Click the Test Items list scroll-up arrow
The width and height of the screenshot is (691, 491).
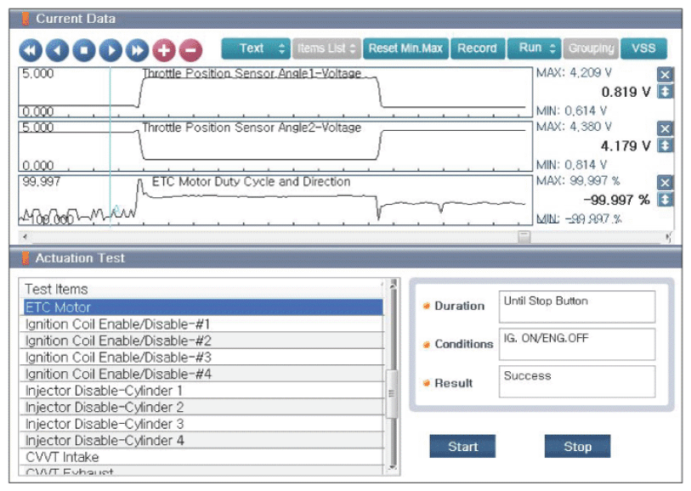coord(392,284)
